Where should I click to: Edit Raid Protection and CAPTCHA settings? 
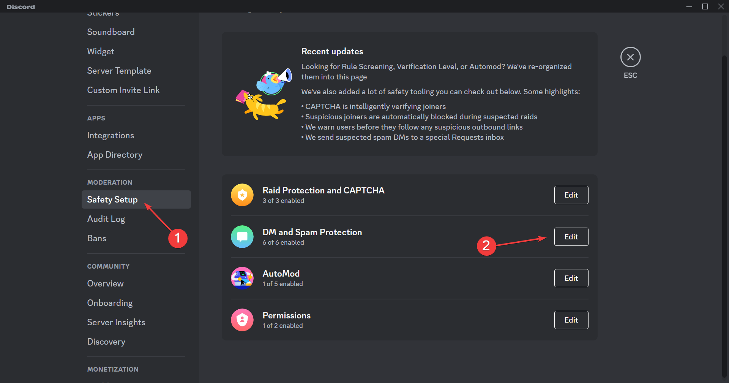[571, 195]
